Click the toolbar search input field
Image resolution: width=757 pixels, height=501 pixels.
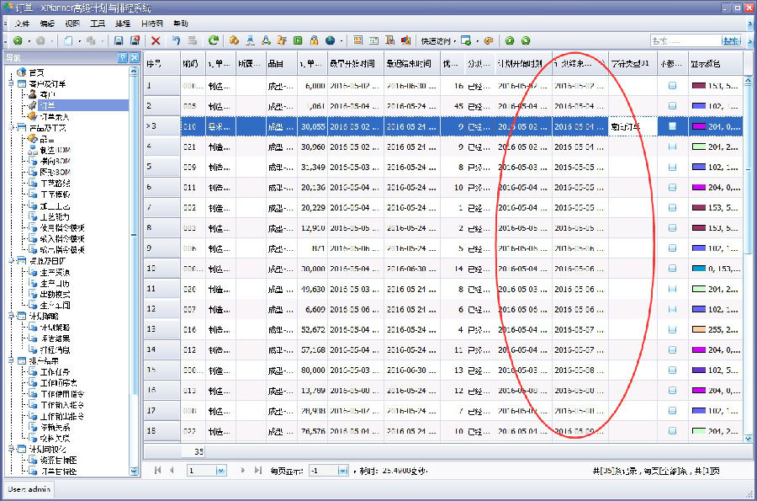(686, 41)
